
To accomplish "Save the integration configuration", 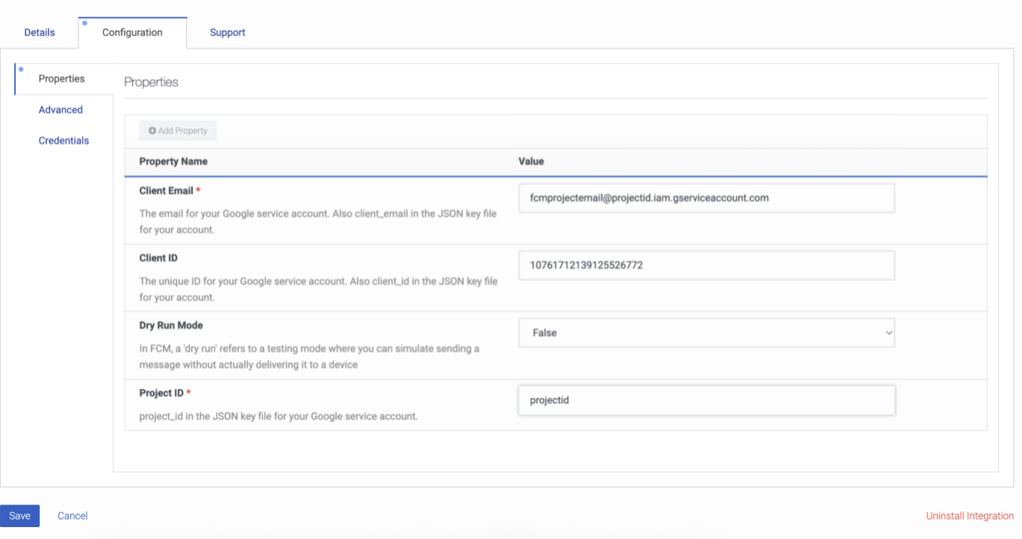I will 20,516.
